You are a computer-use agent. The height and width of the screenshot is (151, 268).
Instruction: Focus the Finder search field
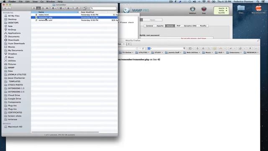pyautogui.click(x=103, y=8)
